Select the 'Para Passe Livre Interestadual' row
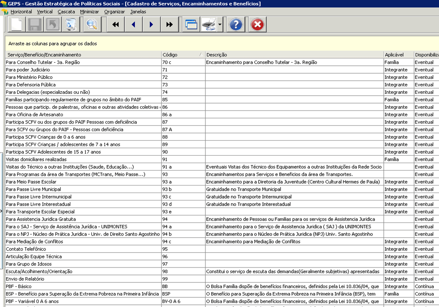 coord(222,204)
